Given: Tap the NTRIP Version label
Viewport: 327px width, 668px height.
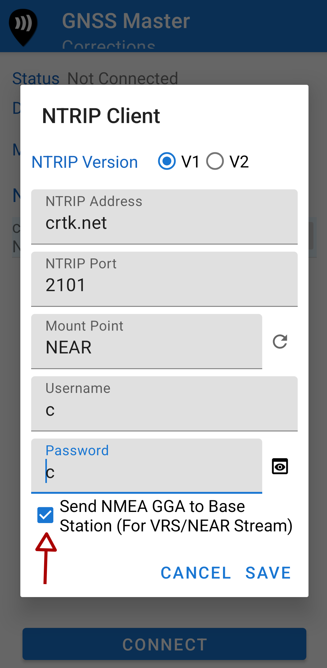Looking at the screenshot, I should 85,162.
